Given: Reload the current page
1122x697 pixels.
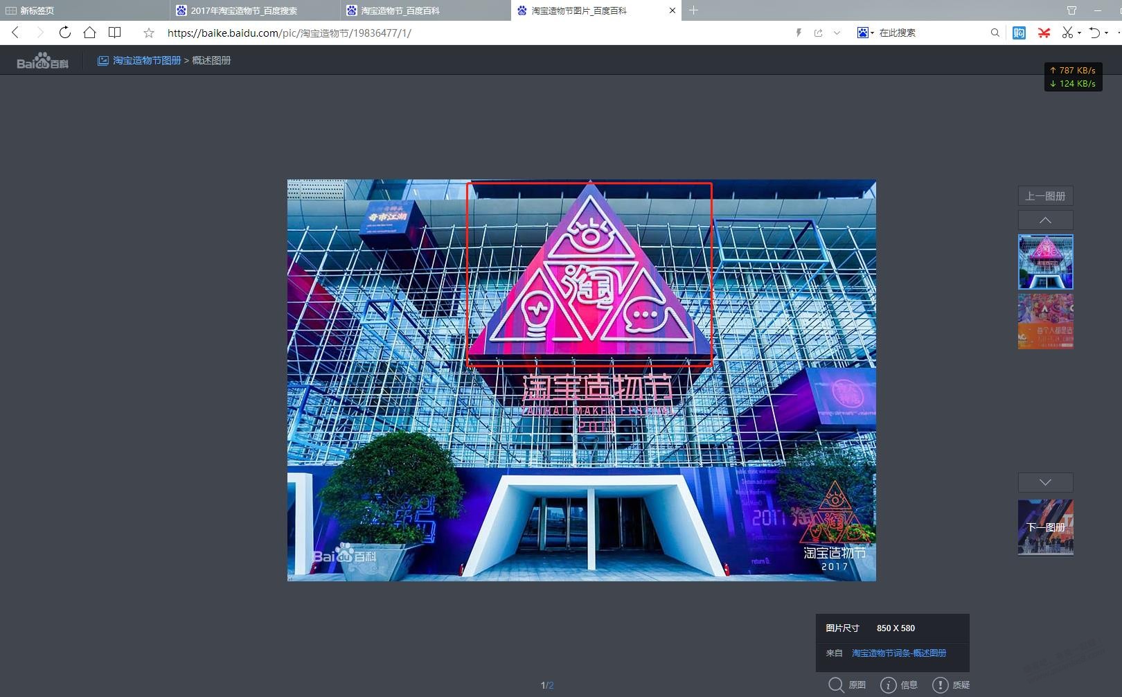Looking at the screenshot, I should tap(64, 33).
